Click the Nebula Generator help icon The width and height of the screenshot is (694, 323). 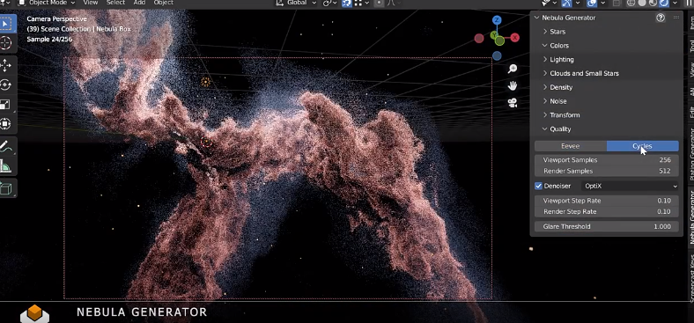[x=661, y=18]
